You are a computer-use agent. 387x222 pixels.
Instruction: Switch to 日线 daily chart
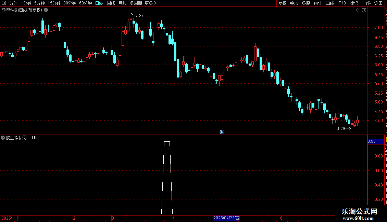(99, 3)
